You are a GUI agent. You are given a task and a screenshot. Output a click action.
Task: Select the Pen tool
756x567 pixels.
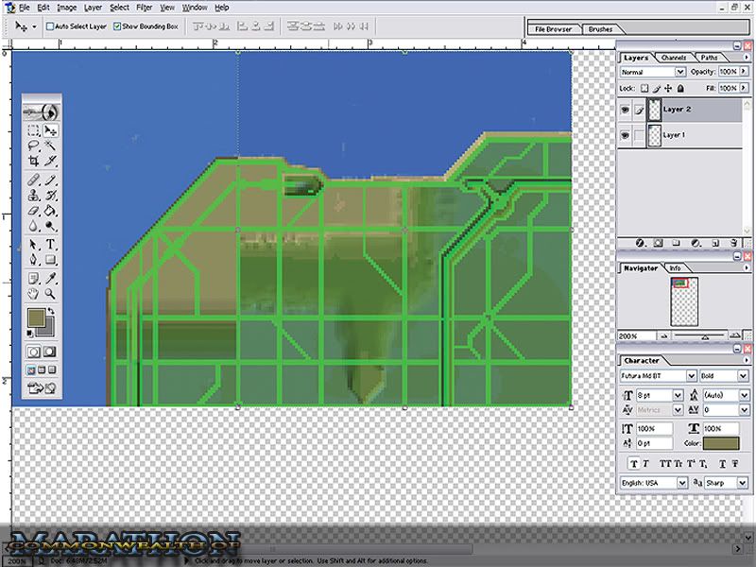(33, 259)
